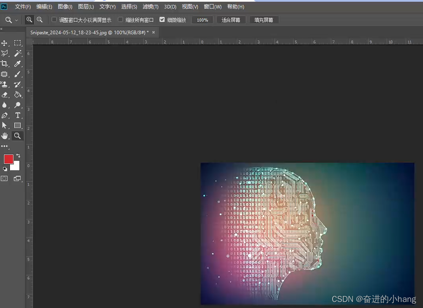The image size is (423, 308).
Task: Open the 帮助(H) menu
Action: [x=236, y=7]
